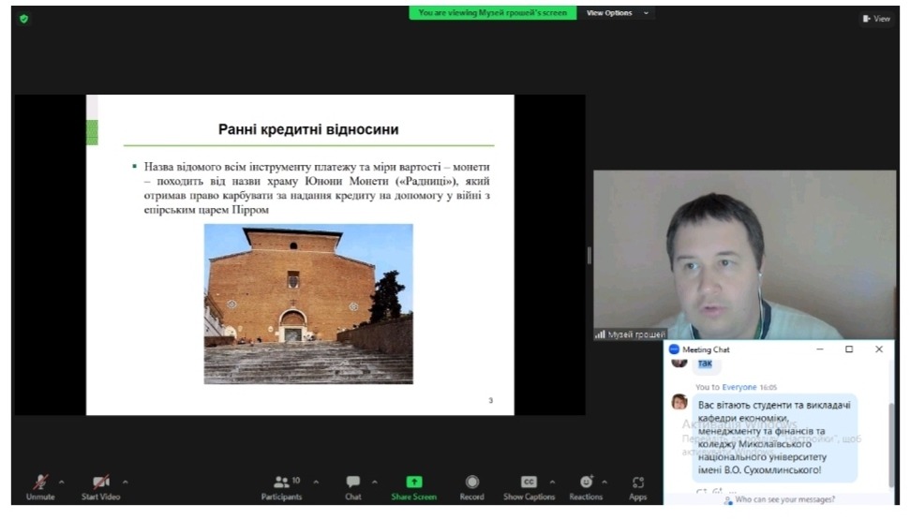910x519 pixels.
Task: Click the 'Everyone' recipient in chat
Action: (x=738, y=387)
